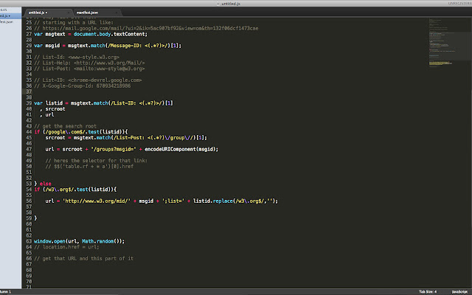Click the '// starting with a URL like:' comment
The image size is (472, 295).
click(x=74, y=23)
